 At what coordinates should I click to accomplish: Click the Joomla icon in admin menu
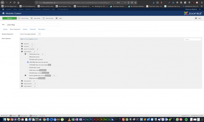coord(3,9)
